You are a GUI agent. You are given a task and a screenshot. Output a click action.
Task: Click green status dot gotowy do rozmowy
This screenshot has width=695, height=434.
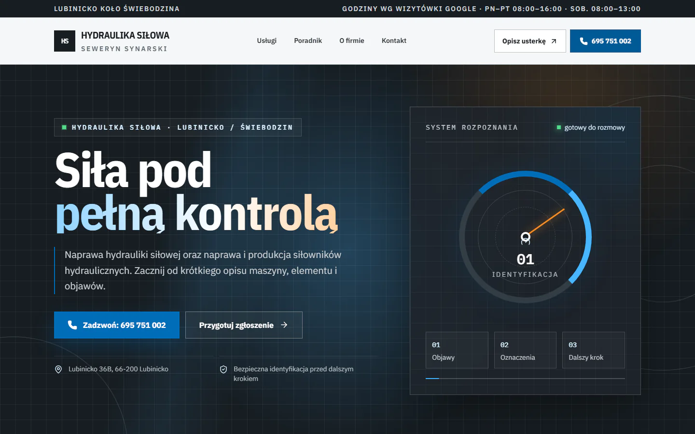tap(559, 127)
